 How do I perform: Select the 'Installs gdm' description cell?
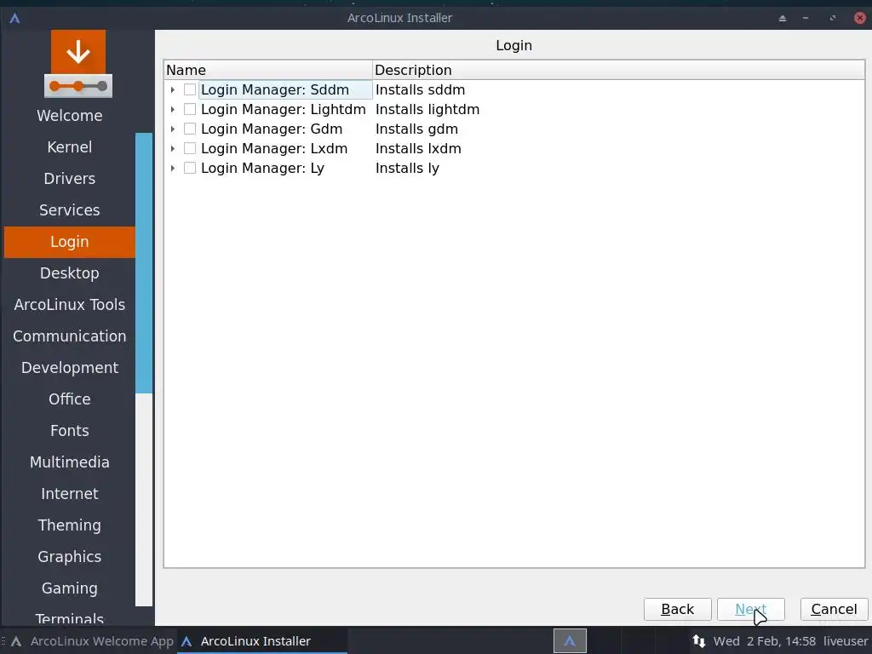coord(416,129)
